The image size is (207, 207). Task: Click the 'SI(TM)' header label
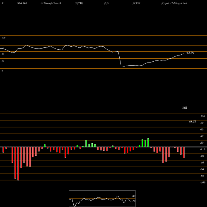[79, 3]
